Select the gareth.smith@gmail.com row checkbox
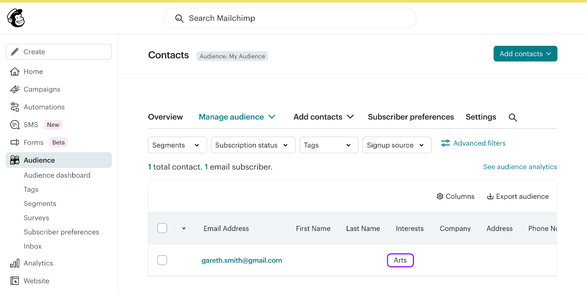The height and width of the screenshot is (294, 587). (x=162, y=260)
